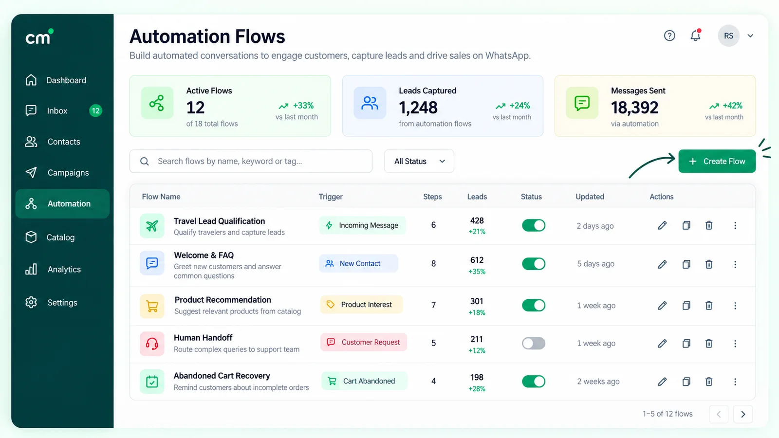Viewport: 779px width, 438px height.
Task: Disable the Travel Lead Qualification flow toggle
Action: (534, 225)
